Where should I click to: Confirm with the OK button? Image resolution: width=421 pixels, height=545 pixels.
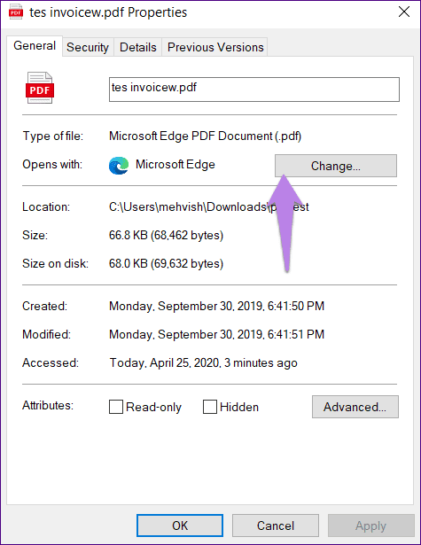180,526
